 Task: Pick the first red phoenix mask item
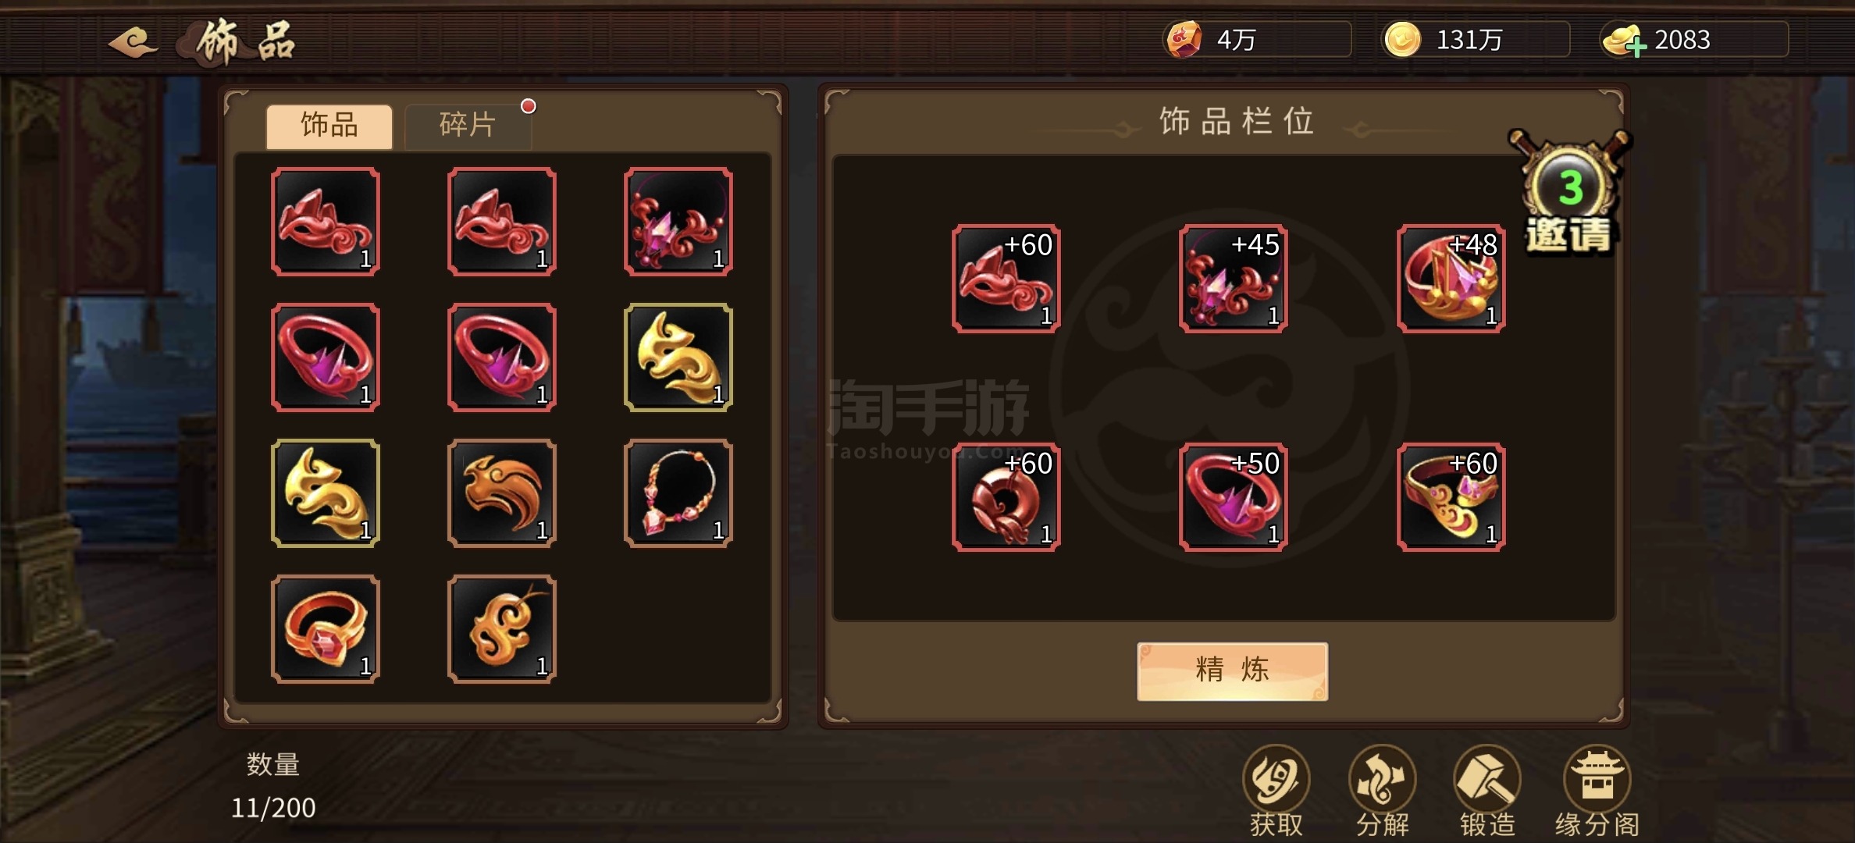click(x=326, y=222)
